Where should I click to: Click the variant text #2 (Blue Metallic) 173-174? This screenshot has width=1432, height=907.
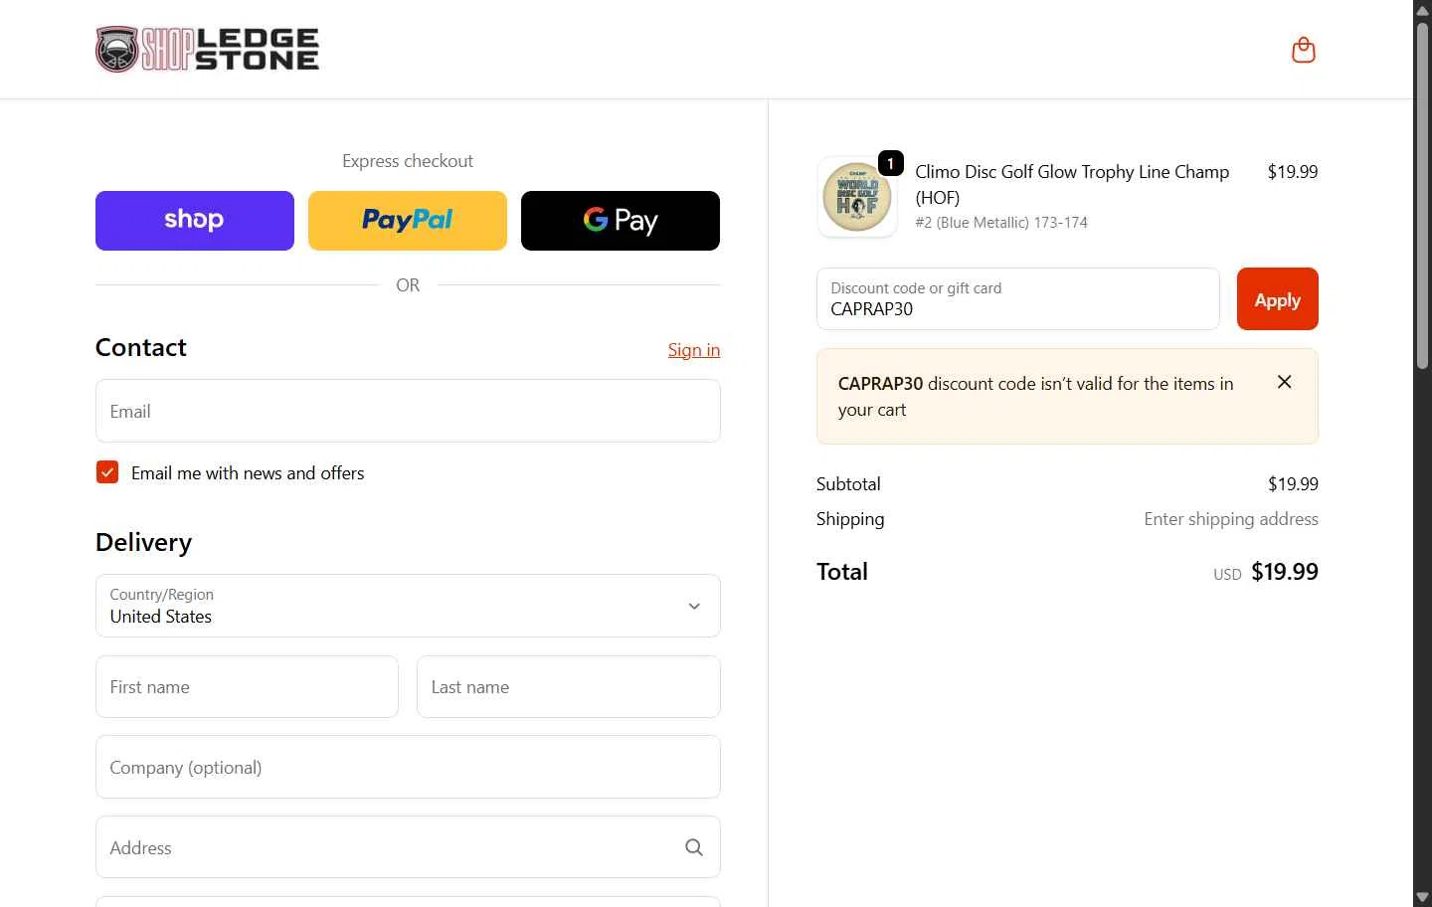coord(1001,223)
